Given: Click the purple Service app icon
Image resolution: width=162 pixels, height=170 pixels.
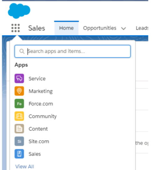Looking at the screenshot, I should click(19, 78).
